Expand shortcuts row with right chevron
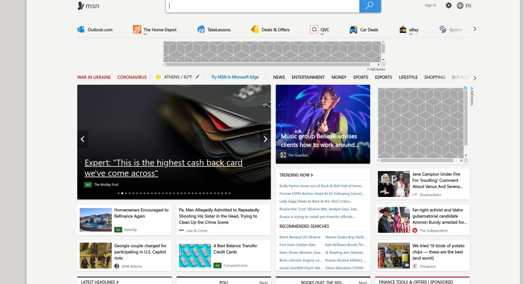 (x=475, y=29)
